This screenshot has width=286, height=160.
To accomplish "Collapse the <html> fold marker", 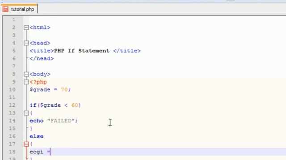I will tap(26, 28).
